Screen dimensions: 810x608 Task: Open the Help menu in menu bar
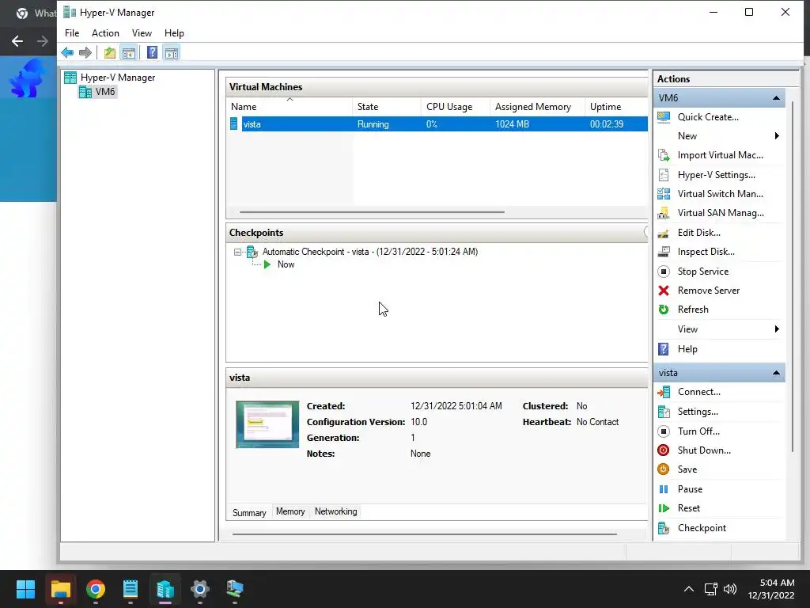click(174, 33)
